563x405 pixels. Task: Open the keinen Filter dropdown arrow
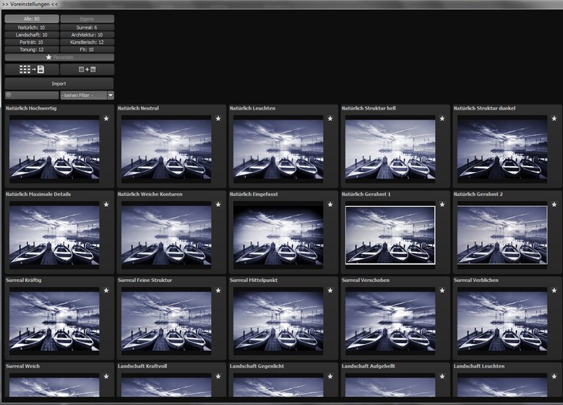[x=110, y=96]
